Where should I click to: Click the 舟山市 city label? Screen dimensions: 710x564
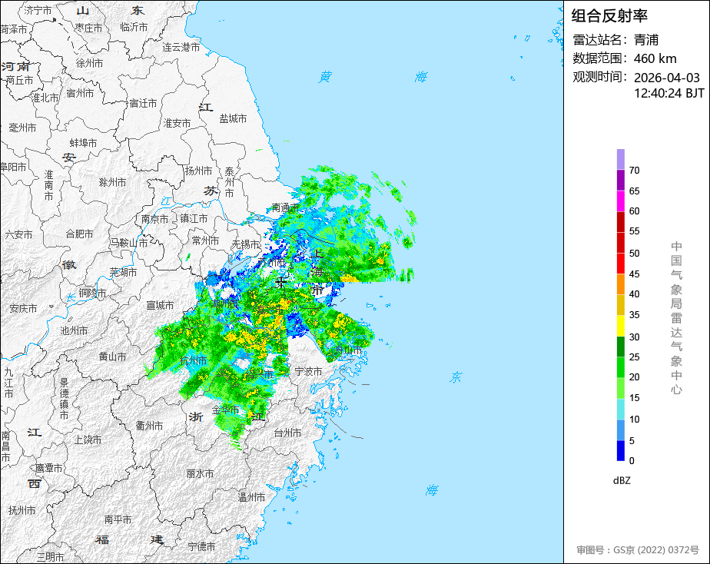click(x=349, y=350)
